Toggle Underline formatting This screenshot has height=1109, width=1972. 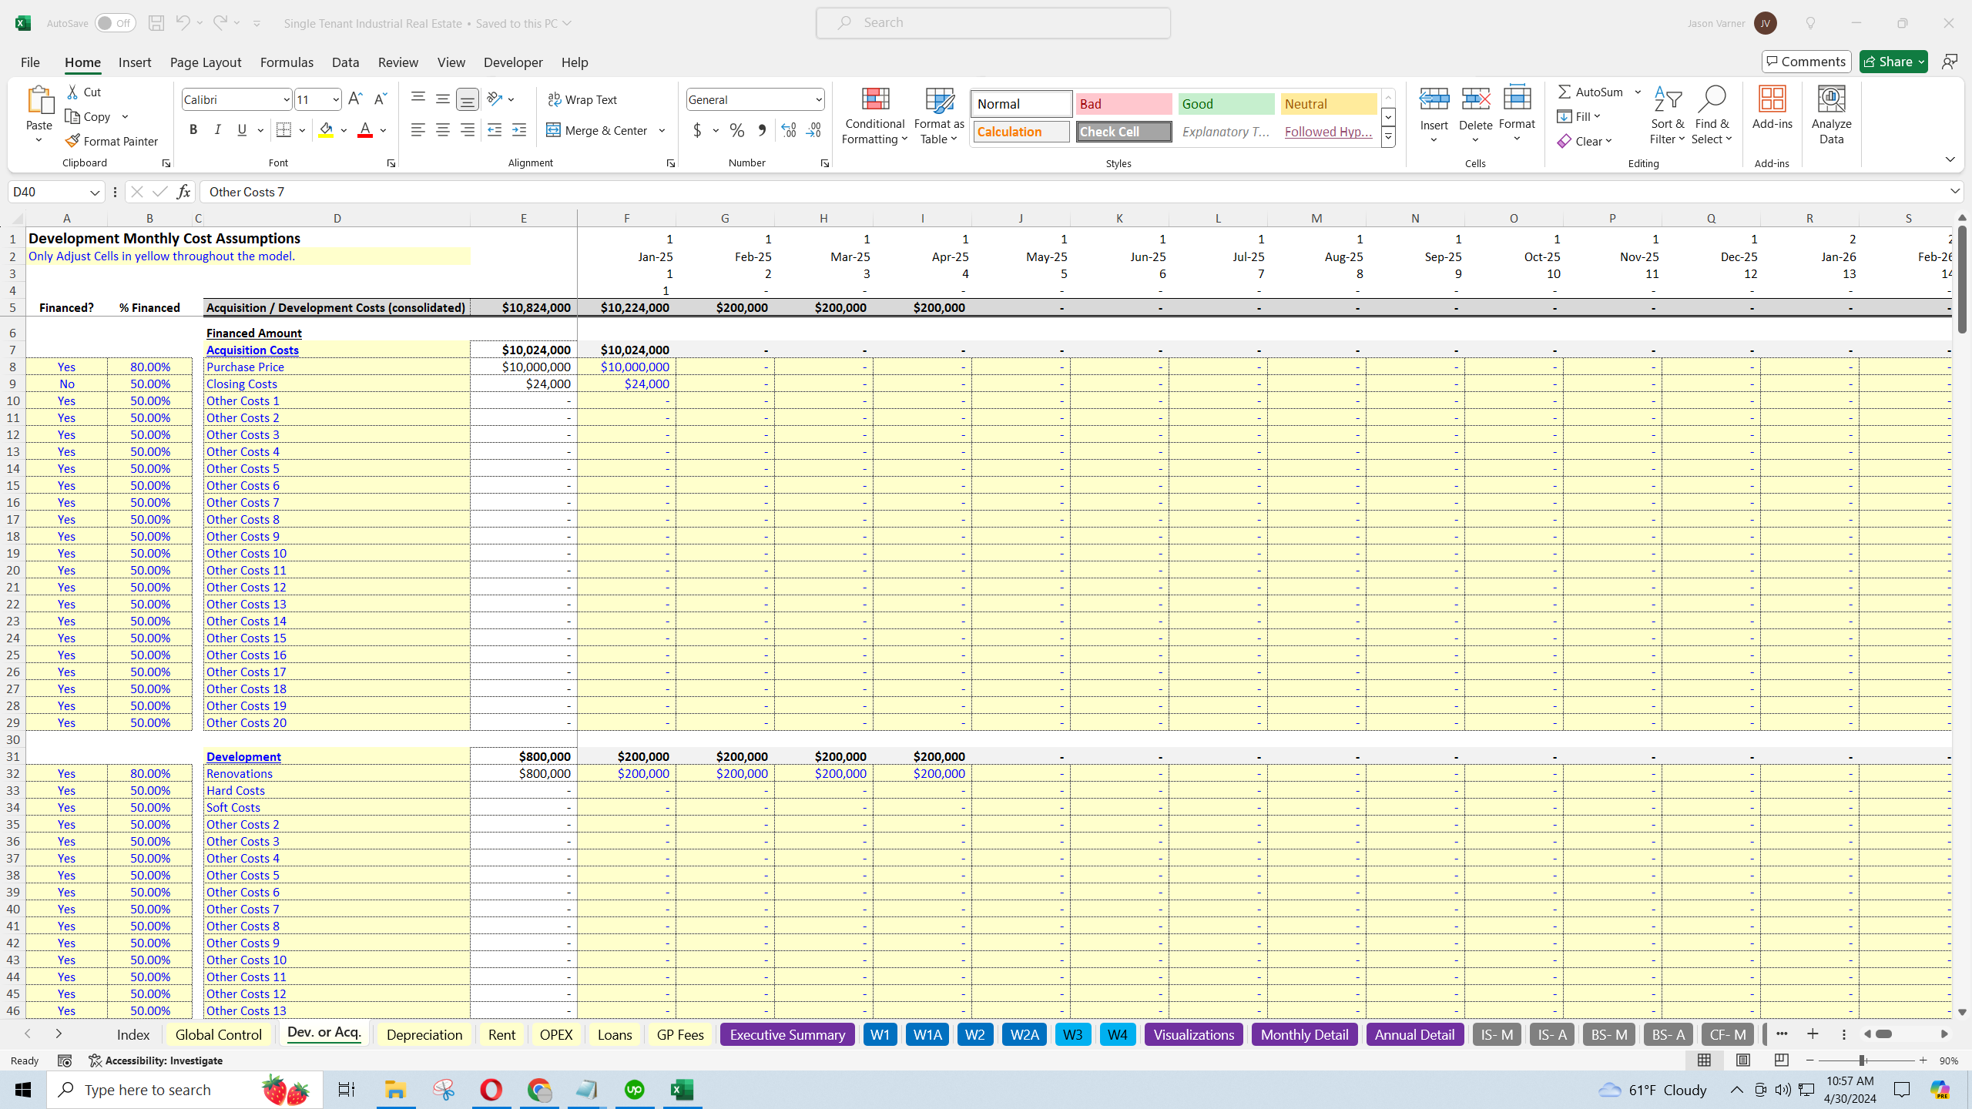point(243,130)
